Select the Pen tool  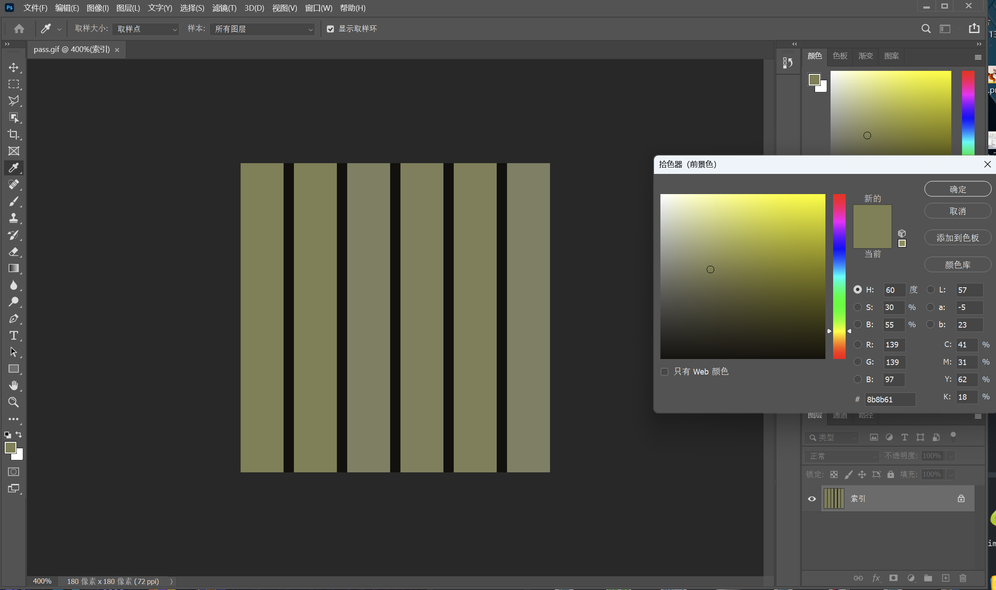(x=14, y=319)
